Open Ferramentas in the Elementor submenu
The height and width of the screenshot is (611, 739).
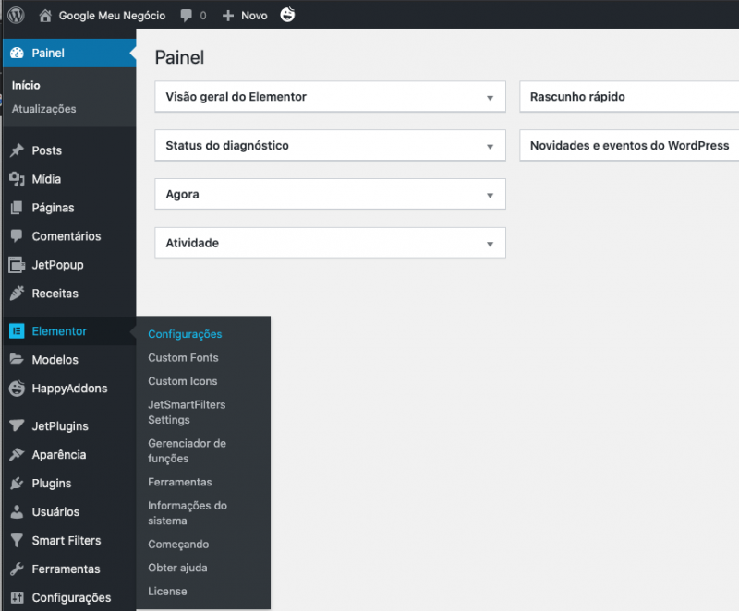pyautogui.click(x=180, y=482)
